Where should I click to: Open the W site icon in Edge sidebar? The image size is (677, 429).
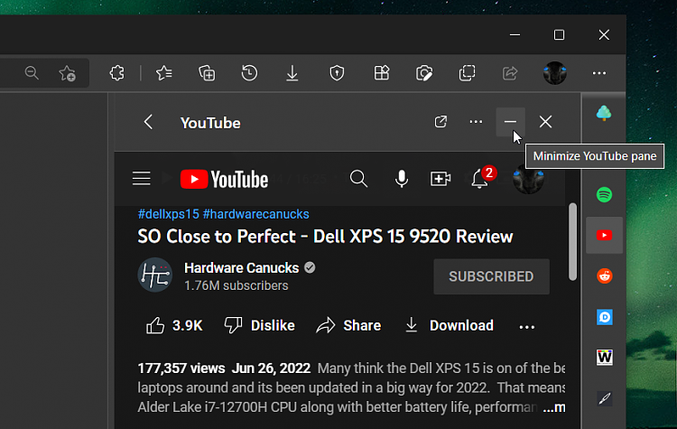(x=605, y=357)
